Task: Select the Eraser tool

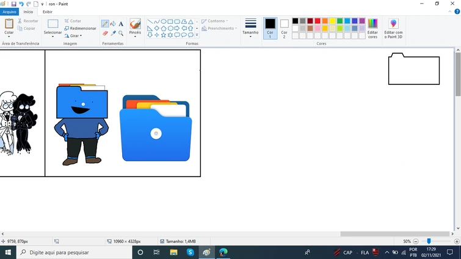Action: click(105, 33)
